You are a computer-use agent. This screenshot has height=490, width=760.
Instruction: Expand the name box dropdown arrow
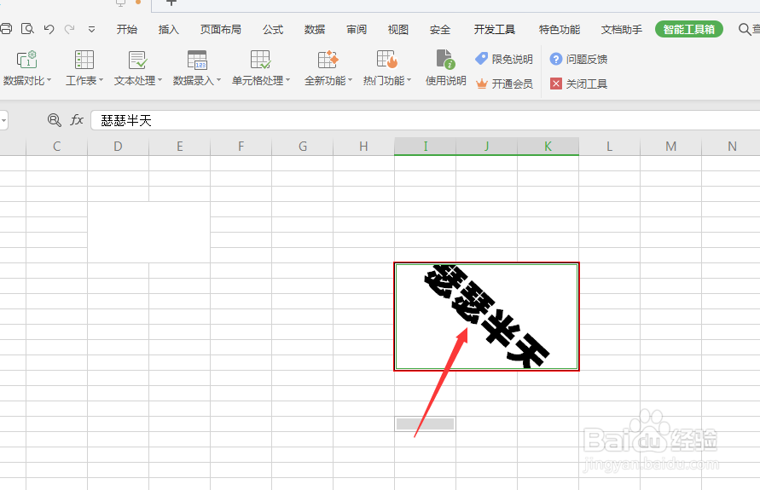pyautogui.click(x=3, y=120)
